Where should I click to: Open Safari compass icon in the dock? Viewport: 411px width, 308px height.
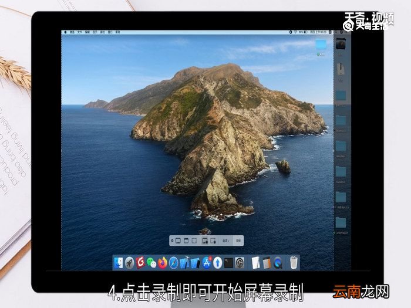(173, 263)
